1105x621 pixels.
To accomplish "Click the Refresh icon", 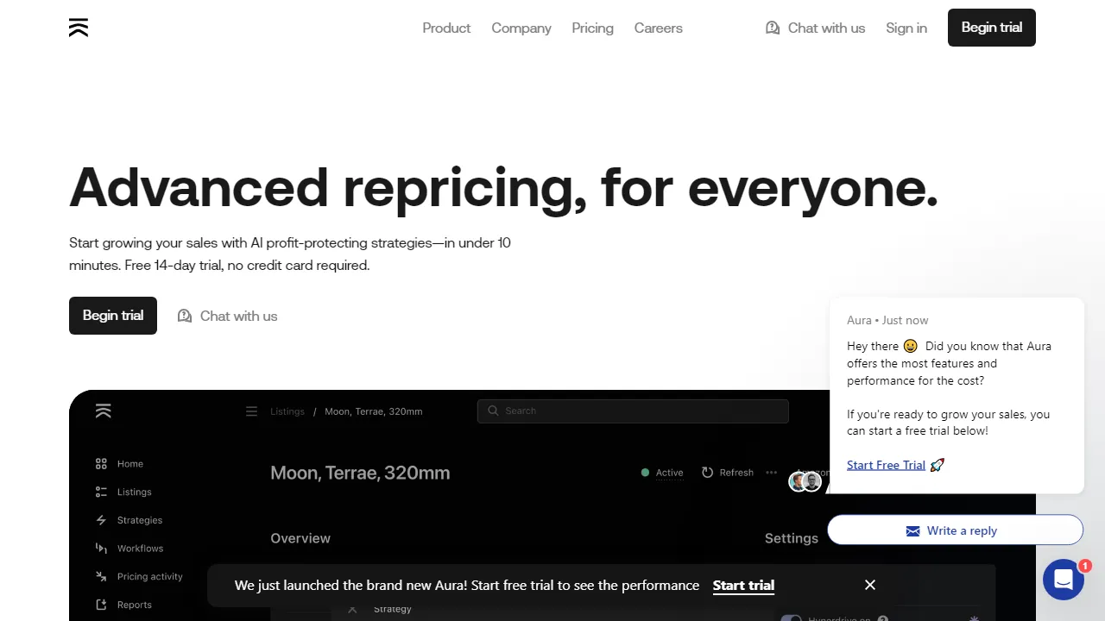I will tap(708, 473).
